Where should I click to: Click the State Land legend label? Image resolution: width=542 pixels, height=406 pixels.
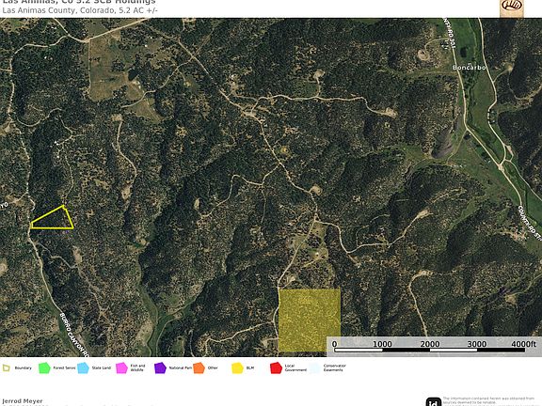(102, 368)
